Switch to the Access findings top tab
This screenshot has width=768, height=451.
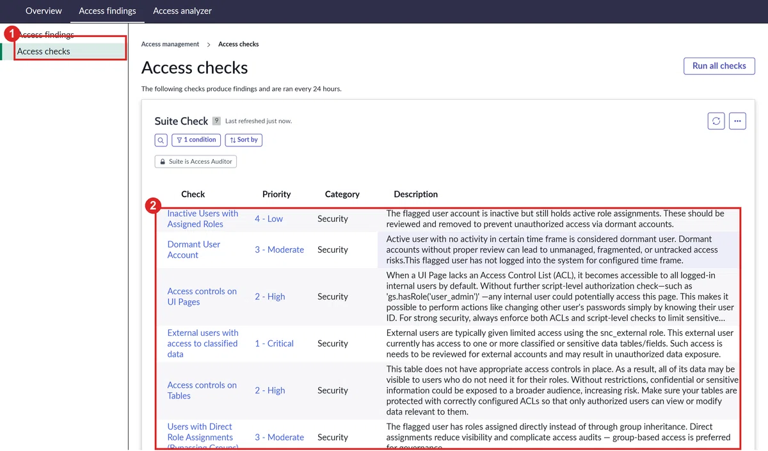point(108,11)
